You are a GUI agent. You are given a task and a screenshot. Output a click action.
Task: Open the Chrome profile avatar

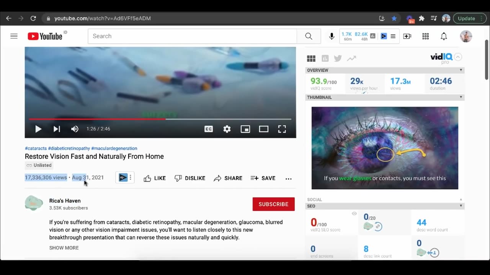point(446,18)
